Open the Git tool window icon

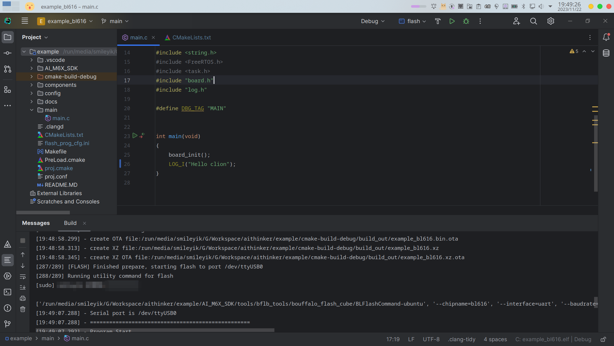(x=8, y=324)
